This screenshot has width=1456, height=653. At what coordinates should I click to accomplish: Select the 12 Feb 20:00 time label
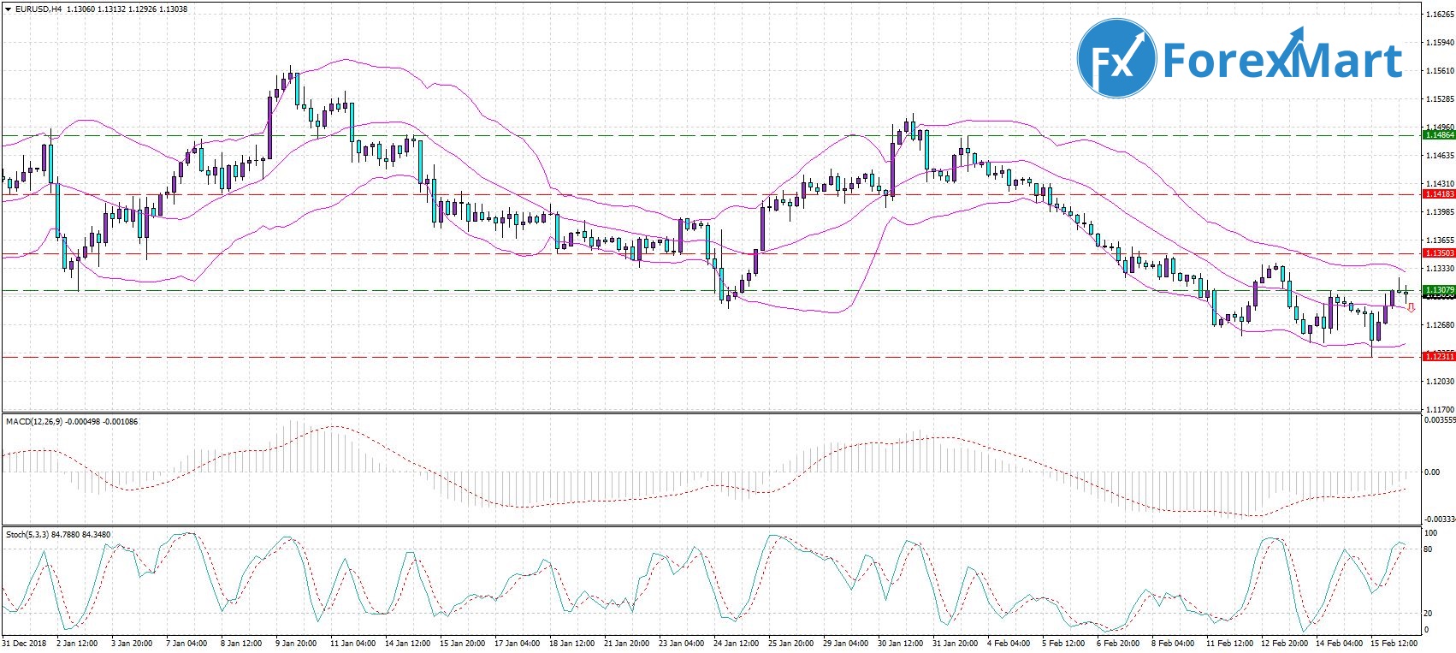(x=1284, y=643)
